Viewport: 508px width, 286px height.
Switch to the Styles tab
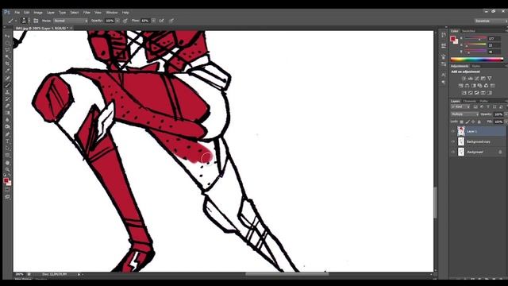pyautogui.click(x=476, y=66)
